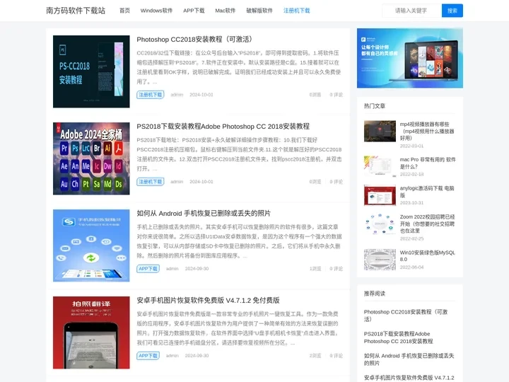509x382 pixels.
Task: Open PS2018下载安装教程Adobe Photoshop article title
Action: (223, 127)
